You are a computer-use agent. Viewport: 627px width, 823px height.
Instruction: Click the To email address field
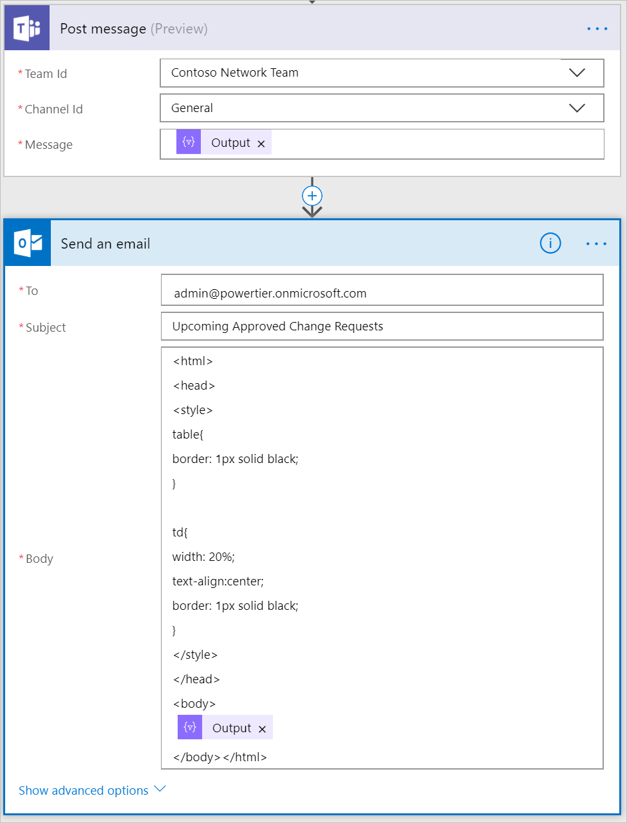point(382,293)
